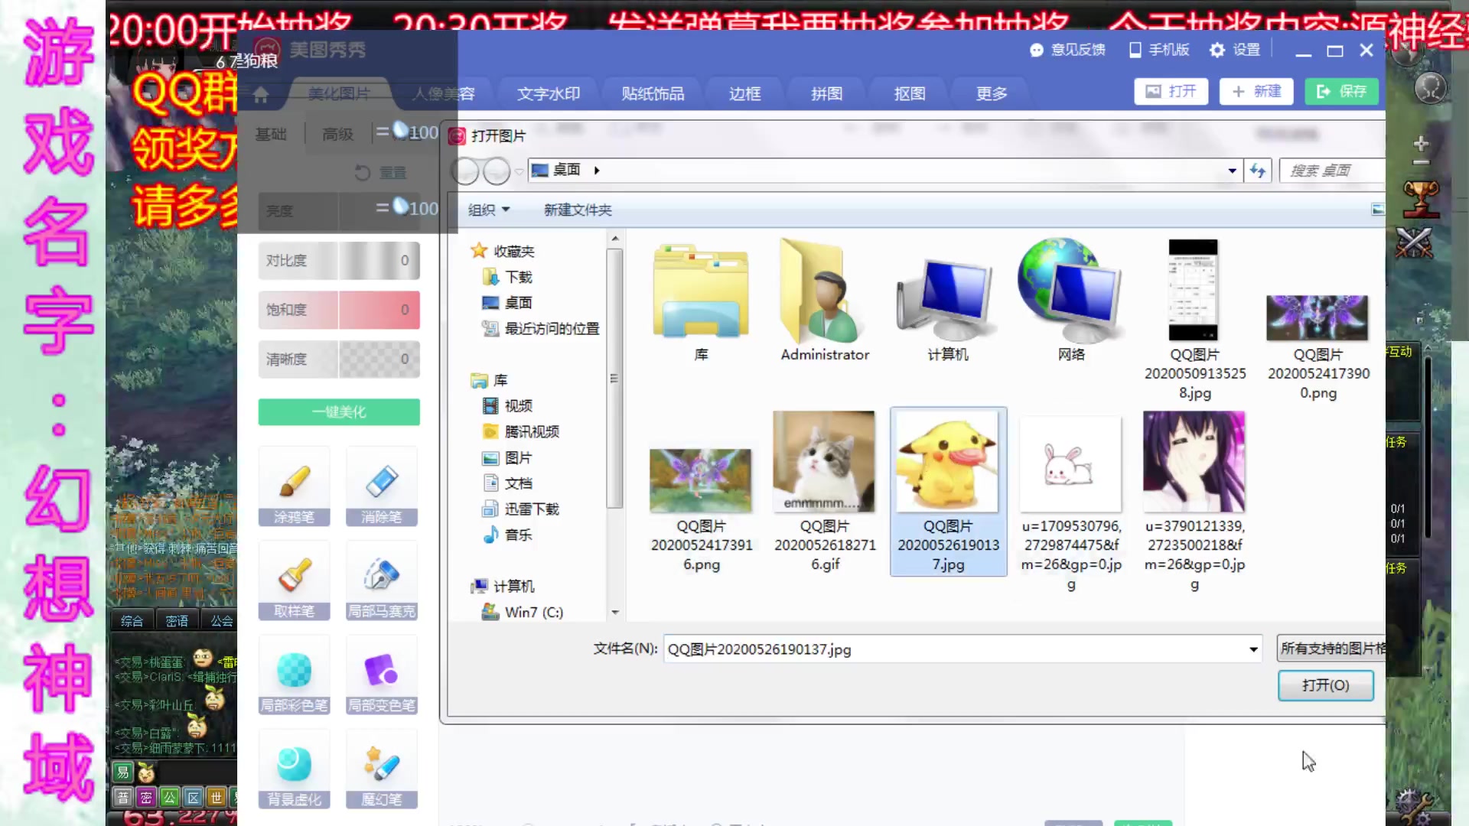The width and height of the screenshot is (1469, 826).
Task: Switch to the 贴纸饰品 tab
Action: [653, 93]
